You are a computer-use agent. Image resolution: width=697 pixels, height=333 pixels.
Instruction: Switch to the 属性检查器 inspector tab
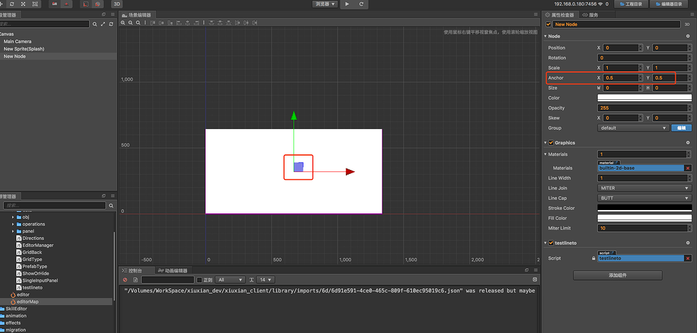coord(562,15)
